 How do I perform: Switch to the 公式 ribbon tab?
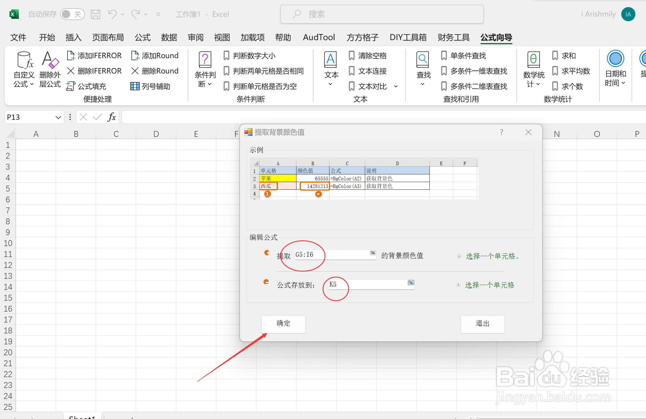(x=143, y=37)
